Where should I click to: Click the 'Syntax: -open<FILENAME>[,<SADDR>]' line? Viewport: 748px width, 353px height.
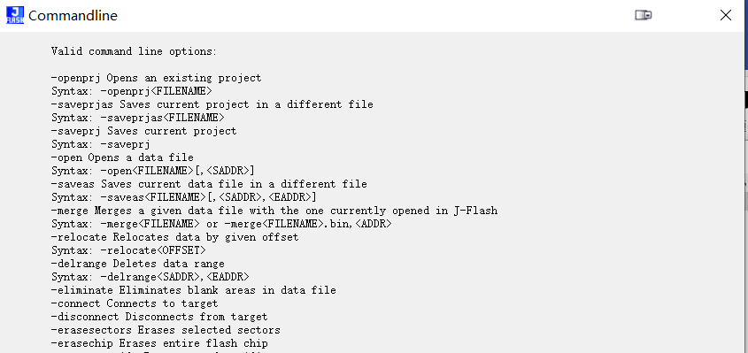coord(153,171)
